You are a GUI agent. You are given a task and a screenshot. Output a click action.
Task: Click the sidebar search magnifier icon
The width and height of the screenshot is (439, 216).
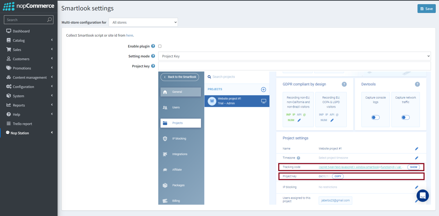tap(49, 20)
